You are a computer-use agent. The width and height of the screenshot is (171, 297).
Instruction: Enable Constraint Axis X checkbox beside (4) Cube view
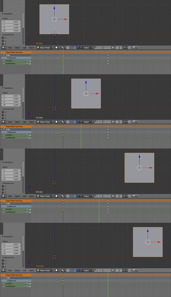click(3, 112)
